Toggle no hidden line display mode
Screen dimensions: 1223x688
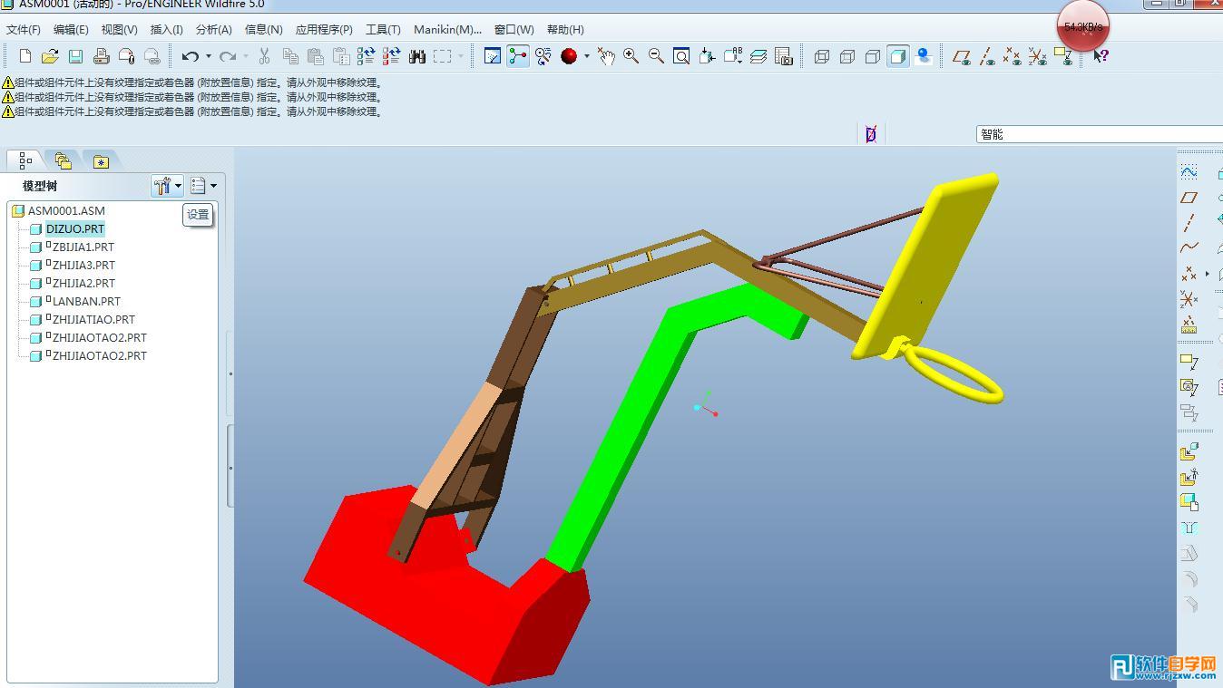tap(873, 56)
